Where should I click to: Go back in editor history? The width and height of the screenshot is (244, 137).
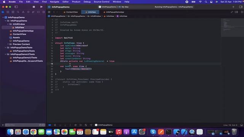pos(54,12)
